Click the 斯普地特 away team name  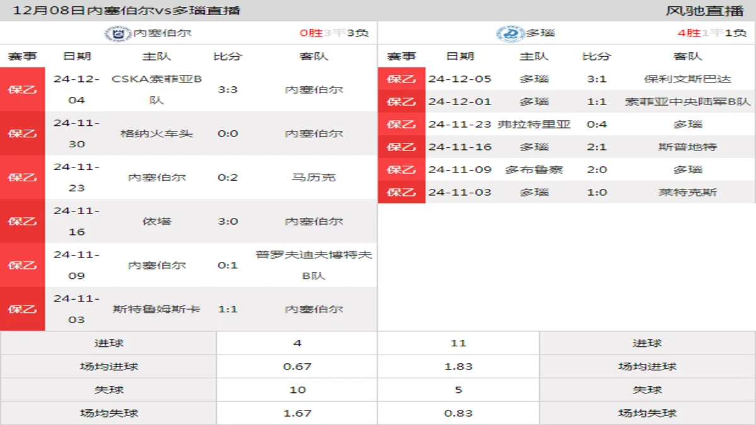tap(687, 147)
